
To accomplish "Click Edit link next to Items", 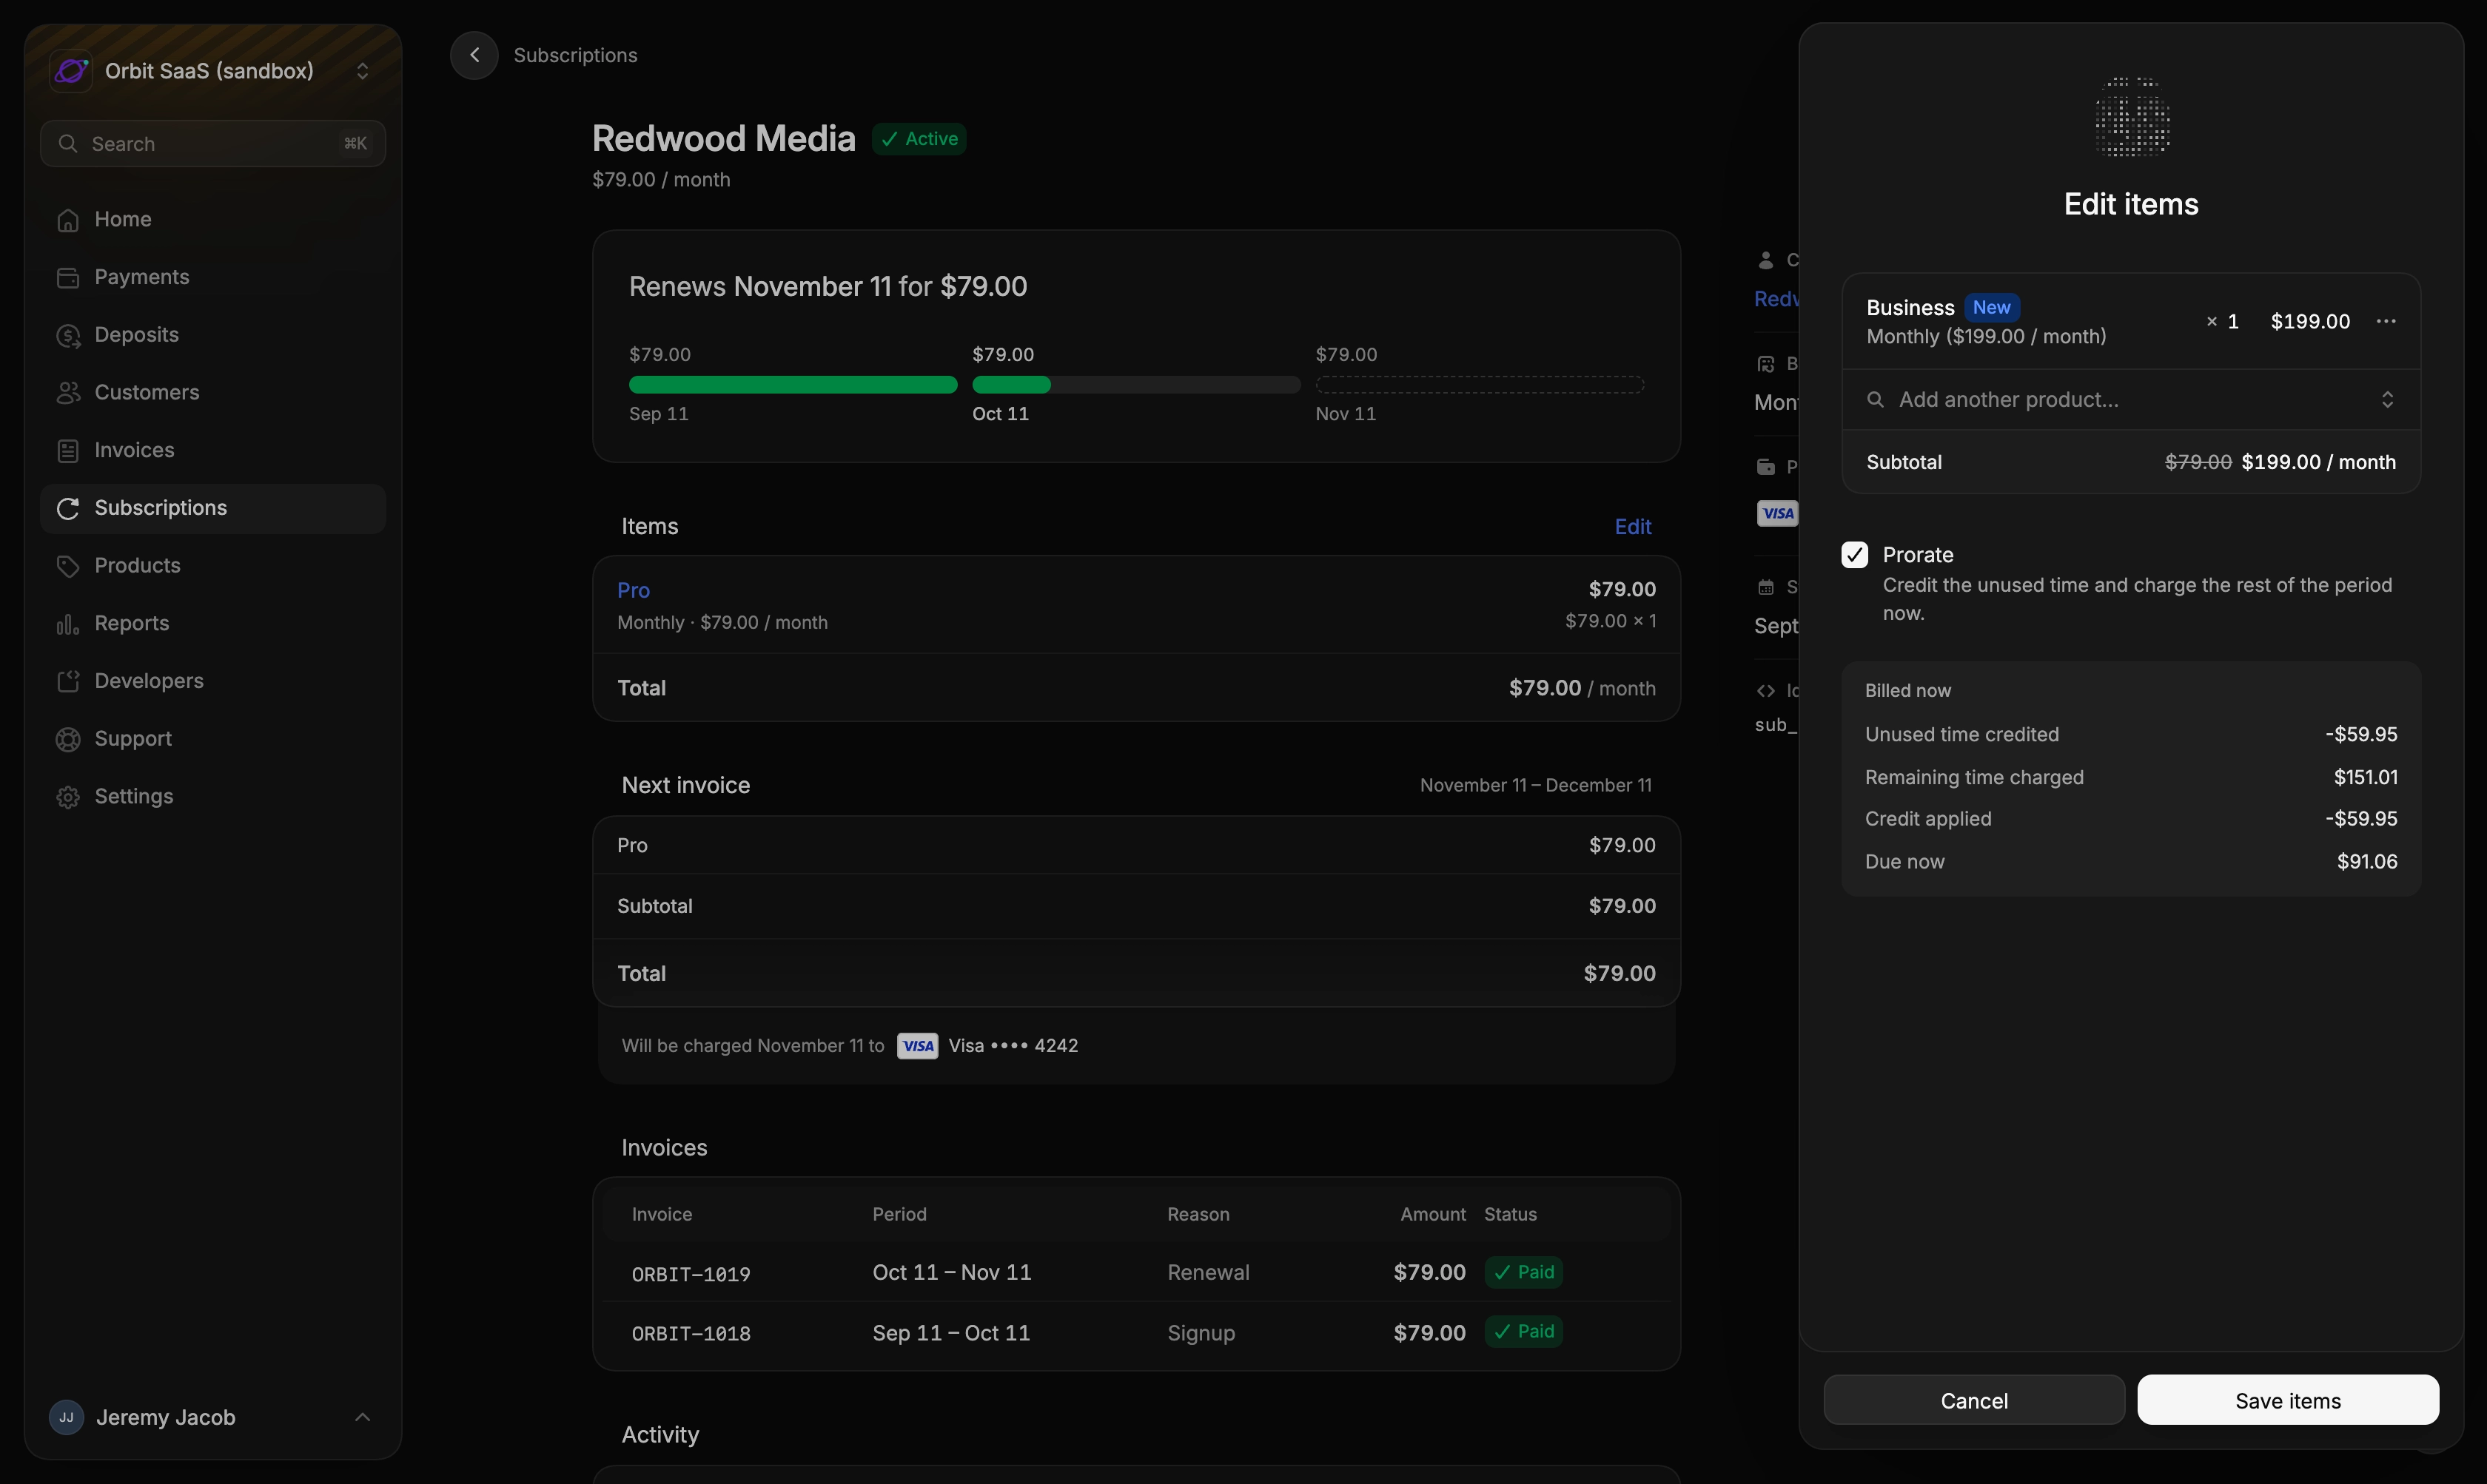I will pos(1633,527).
